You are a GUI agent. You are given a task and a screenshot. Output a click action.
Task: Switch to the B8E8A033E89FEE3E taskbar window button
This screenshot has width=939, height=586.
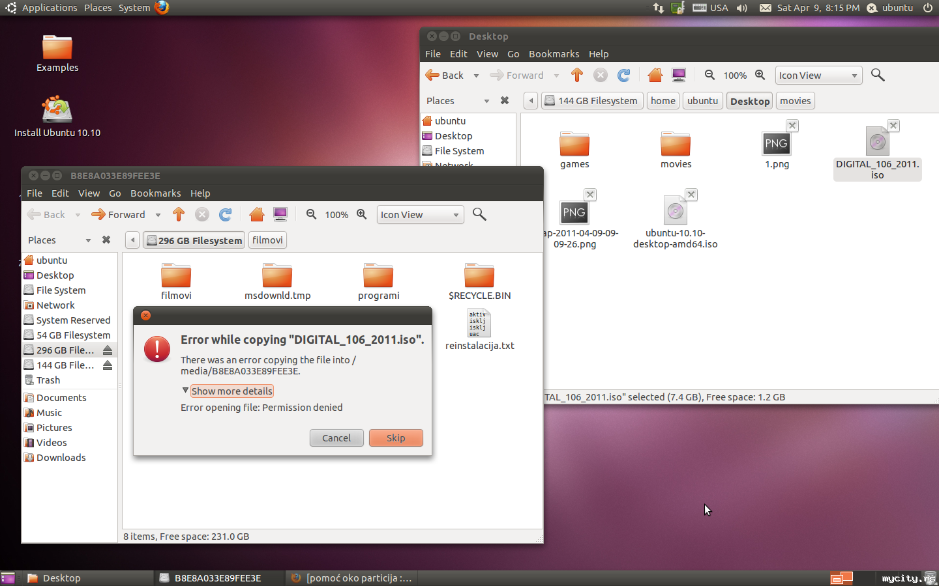[x=218, y=578]
